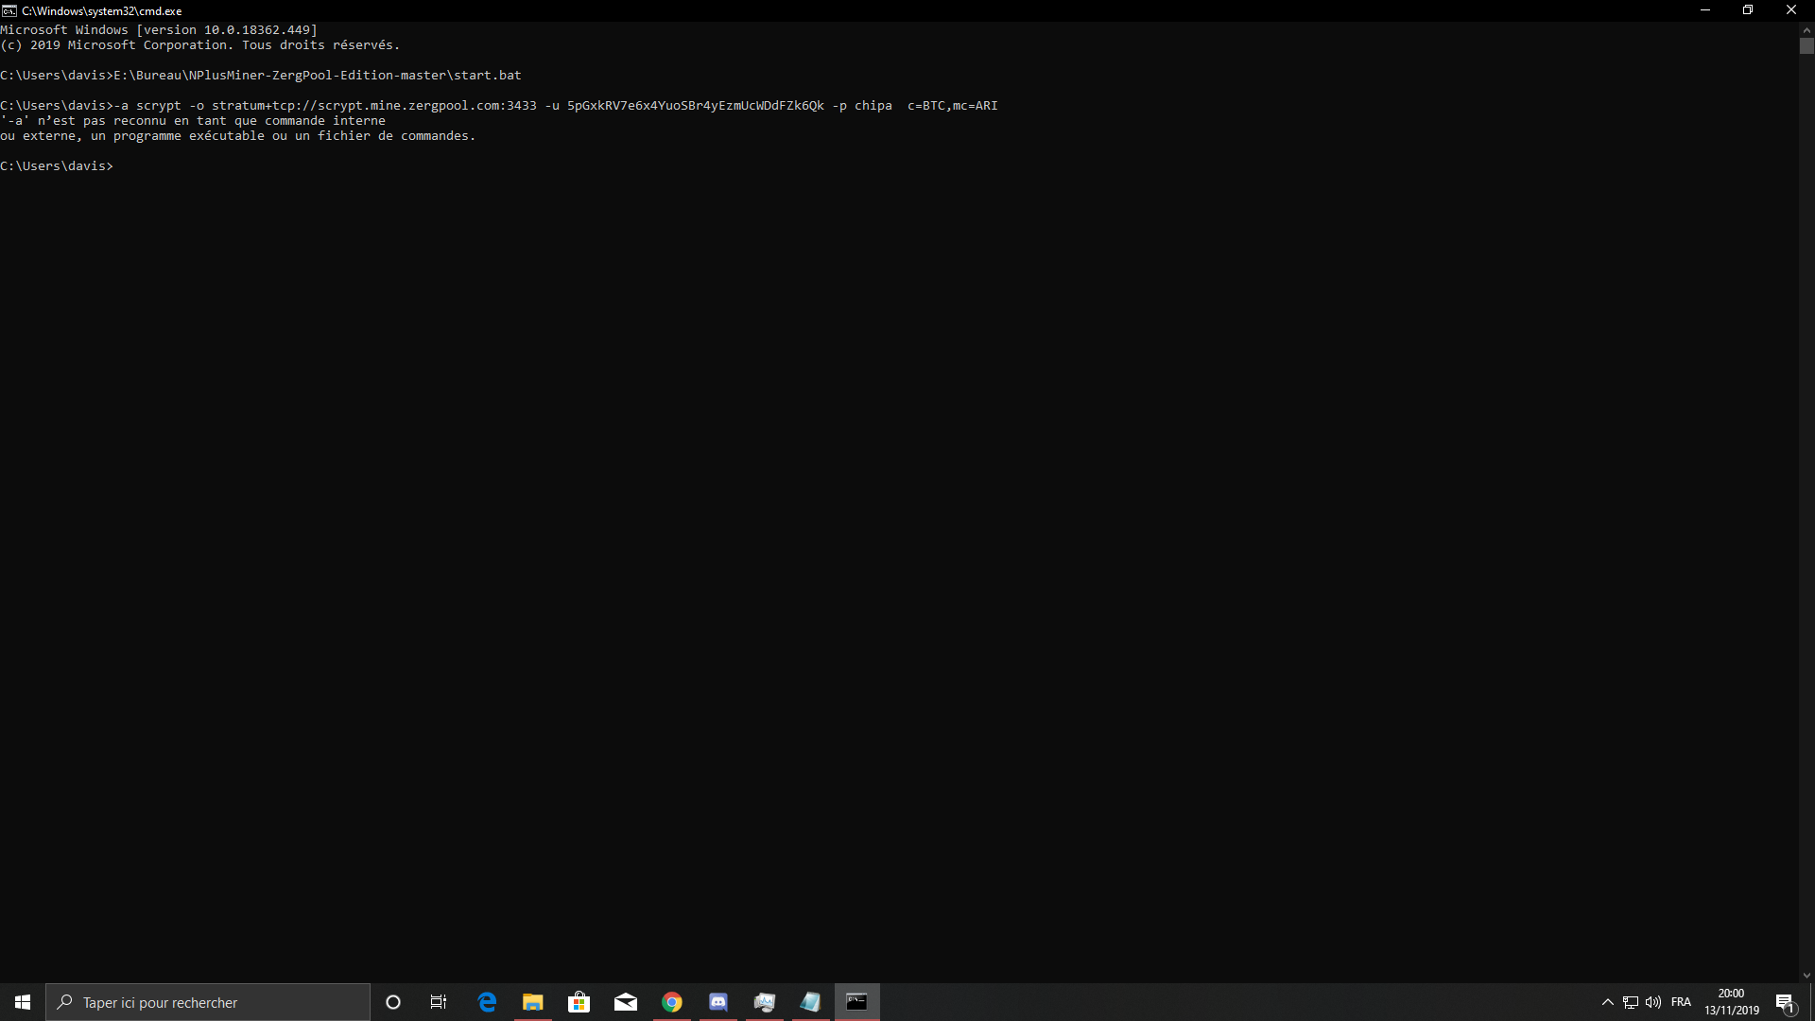
Task: Switch keyboard language via FRA indicator
Action: click(x=1684, y=1002)
